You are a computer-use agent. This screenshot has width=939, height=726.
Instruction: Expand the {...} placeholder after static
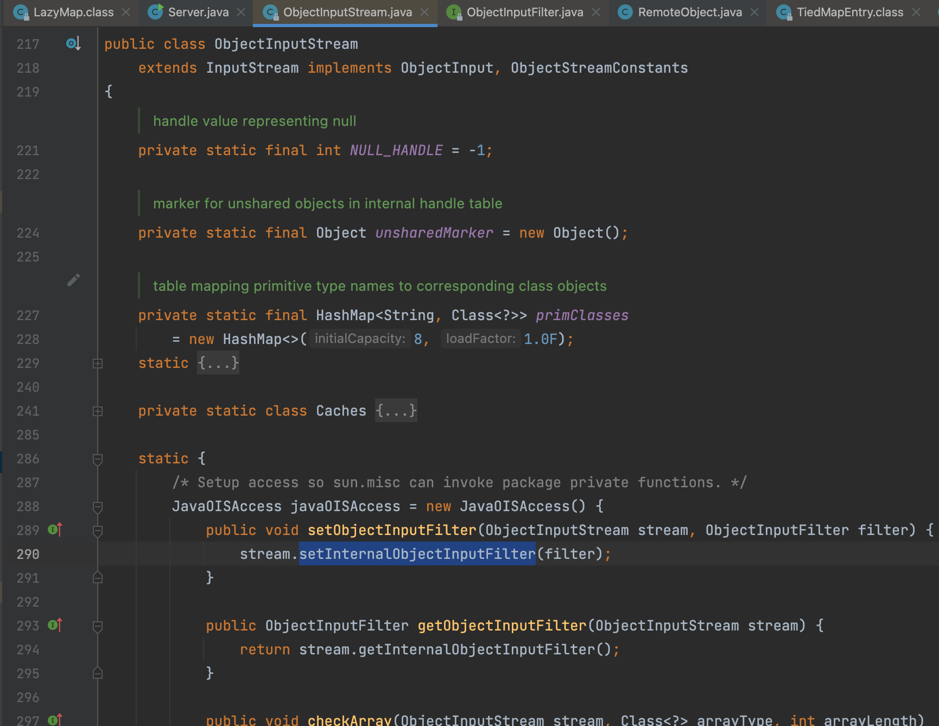(x=218, y=362)
